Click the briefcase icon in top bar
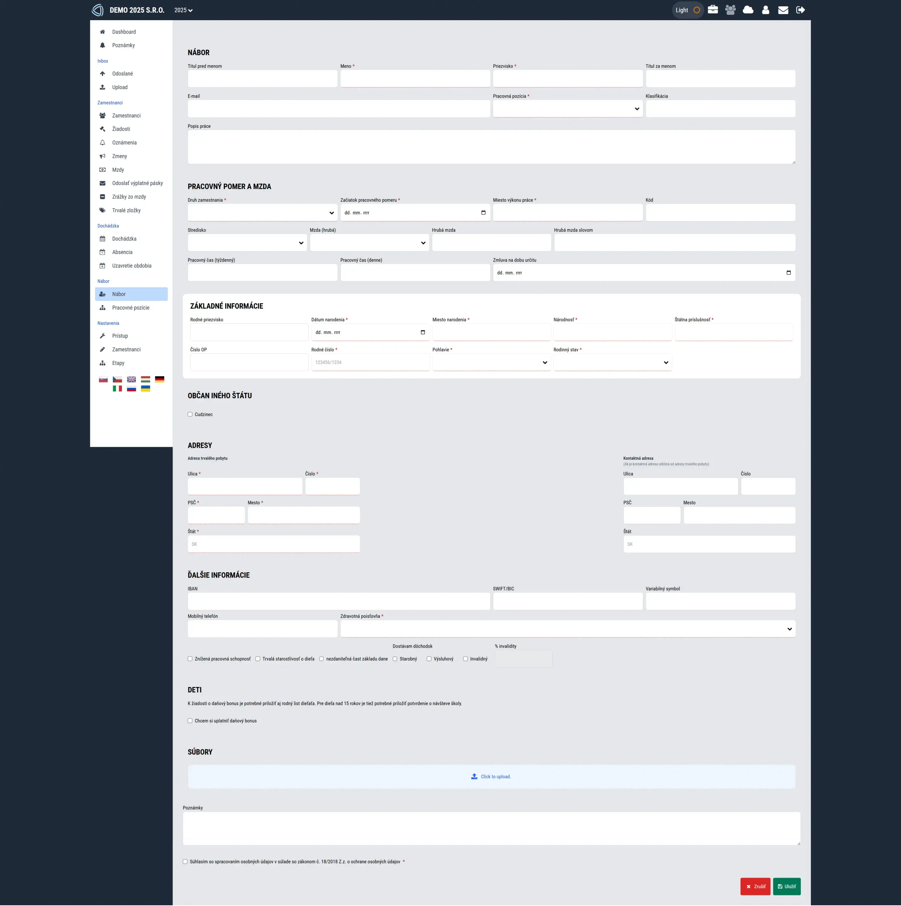Screen dimensions: 901x906 click(x=712, y=10)
